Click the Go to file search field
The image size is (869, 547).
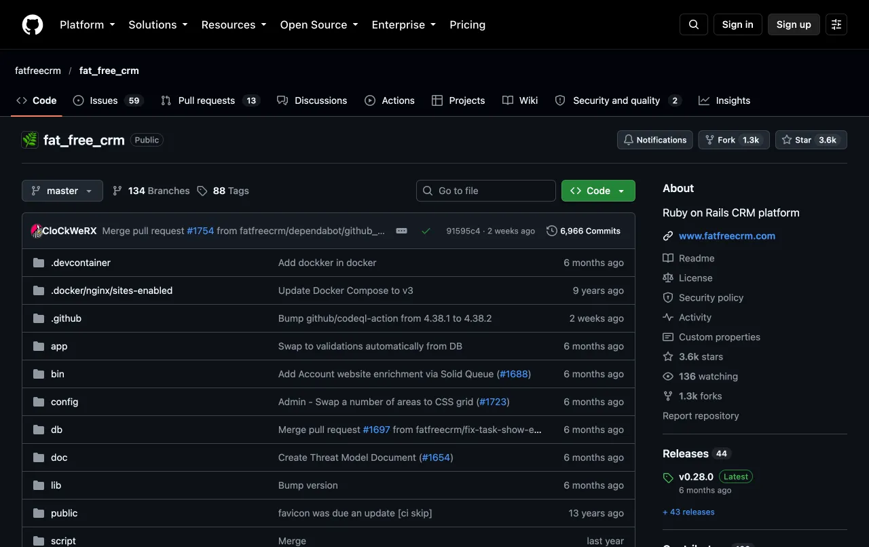click(x=486, y=191)
